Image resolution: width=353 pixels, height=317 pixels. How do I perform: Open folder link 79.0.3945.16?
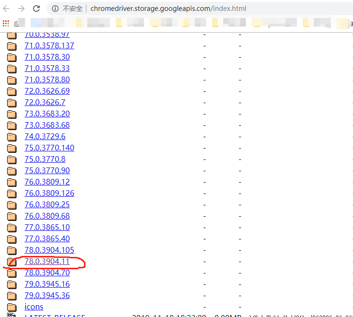pos(47,284)
